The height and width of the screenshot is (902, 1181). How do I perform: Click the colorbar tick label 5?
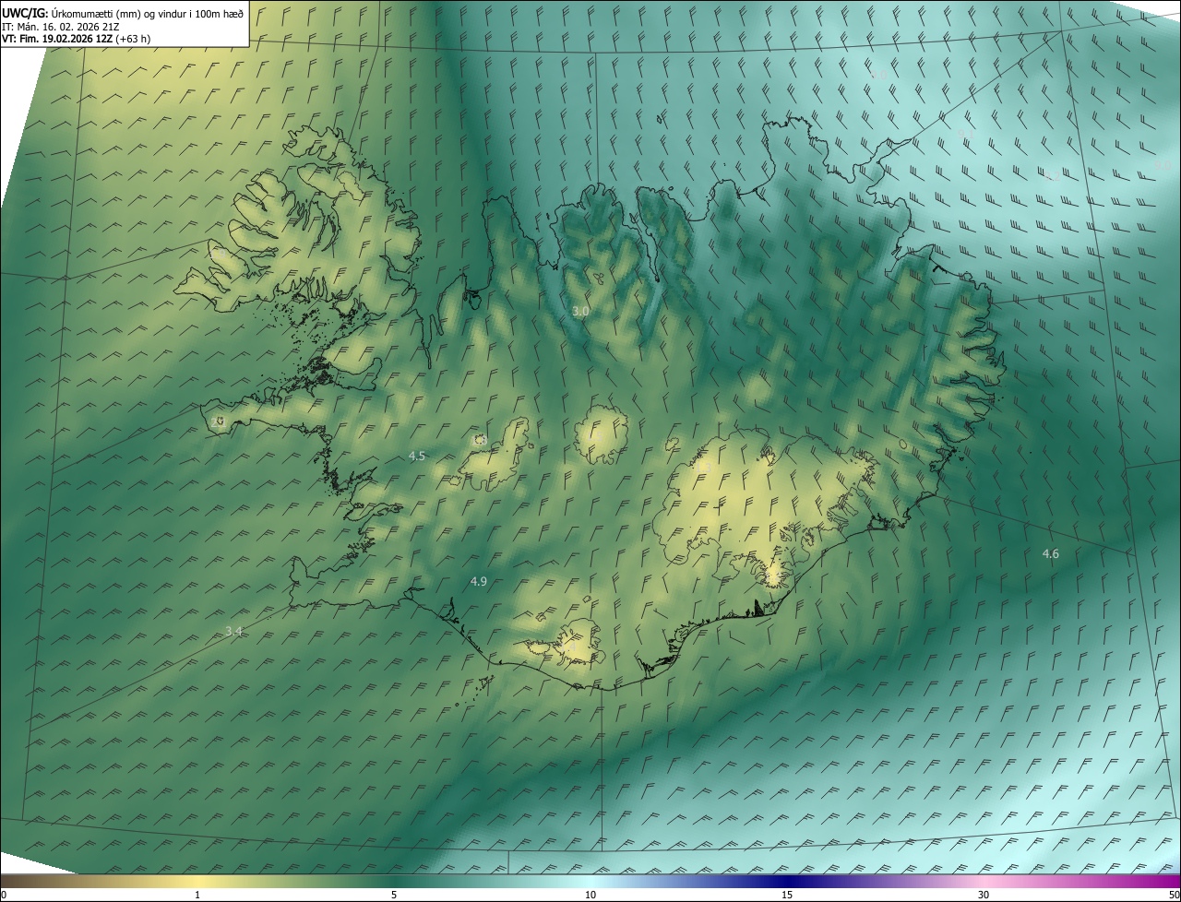[x=394, y=896]
